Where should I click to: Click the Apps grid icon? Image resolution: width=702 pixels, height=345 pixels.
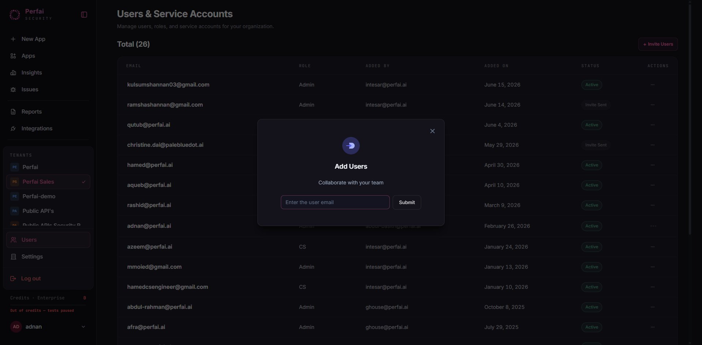pyautogui.click(x=13, y=56)
